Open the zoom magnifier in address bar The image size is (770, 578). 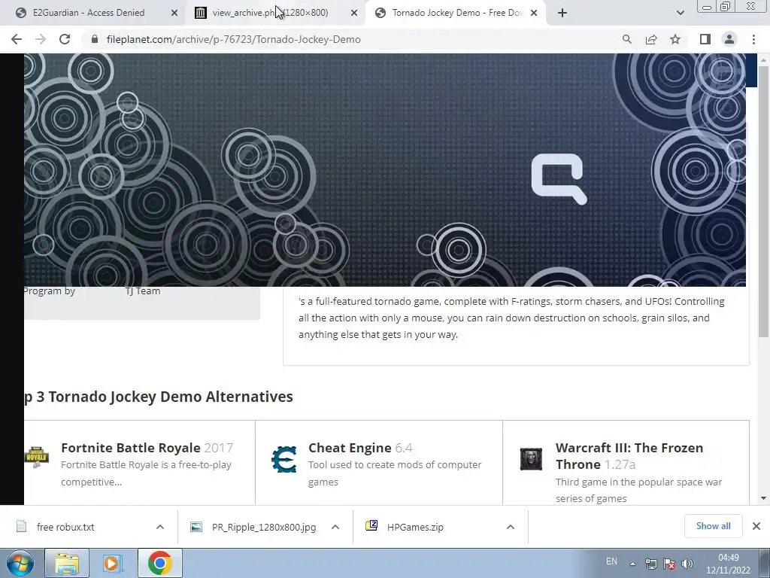[x=626, y=39]
